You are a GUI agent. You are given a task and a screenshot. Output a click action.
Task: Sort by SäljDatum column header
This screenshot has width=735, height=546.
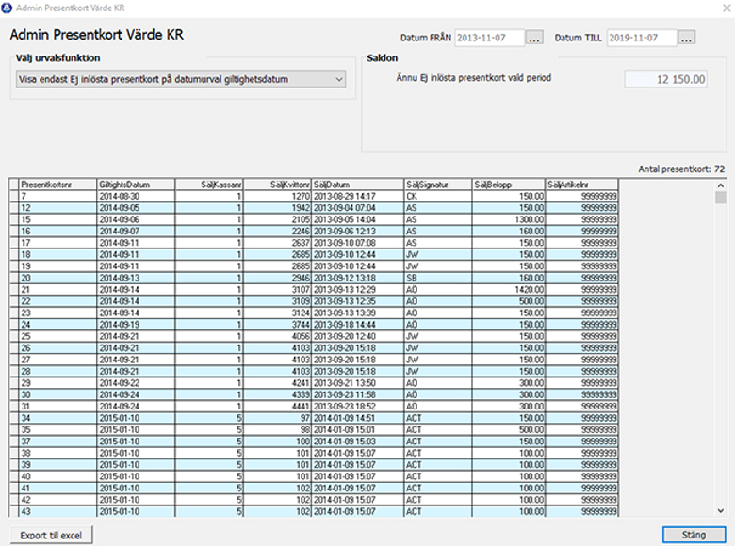[358, 185]
